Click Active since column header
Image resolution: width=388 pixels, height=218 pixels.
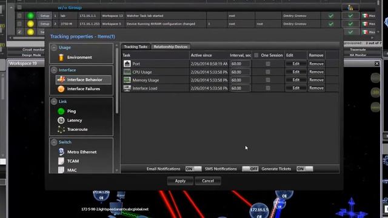pos(209,55)
